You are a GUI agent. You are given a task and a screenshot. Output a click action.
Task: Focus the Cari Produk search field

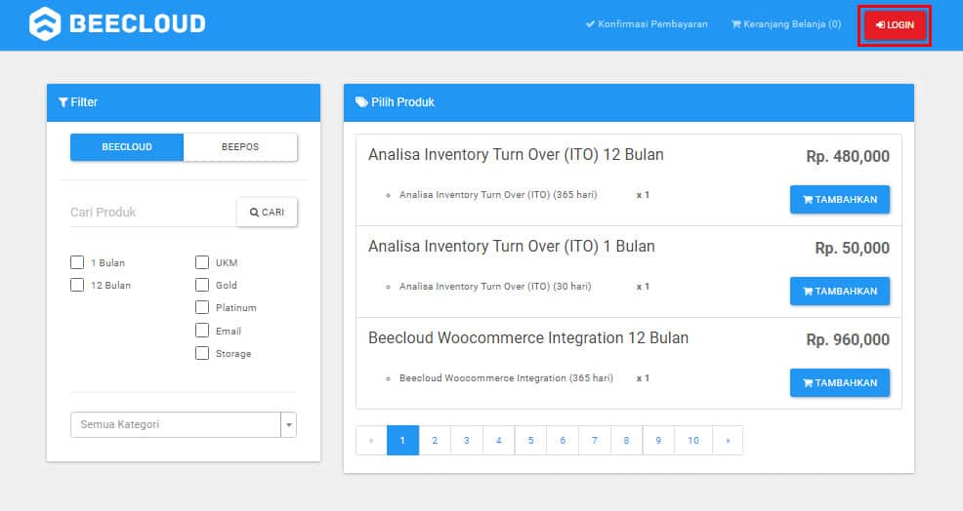pyautogui.click(x=153, y=213)
